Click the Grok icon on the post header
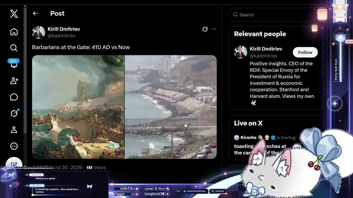Viewport: 353px width, 198px height. (205, 29)
